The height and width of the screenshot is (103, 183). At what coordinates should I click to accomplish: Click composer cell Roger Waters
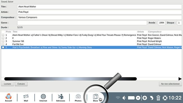click(x=154, y=38)
